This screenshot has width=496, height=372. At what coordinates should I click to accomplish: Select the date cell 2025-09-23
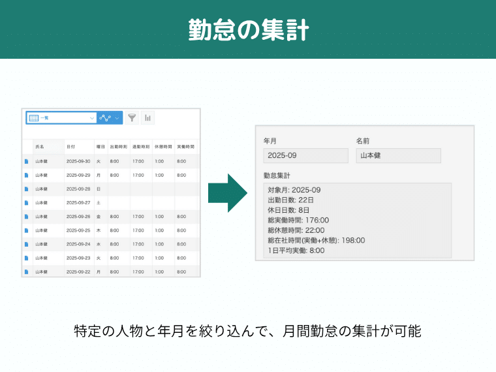pos(78,258)
